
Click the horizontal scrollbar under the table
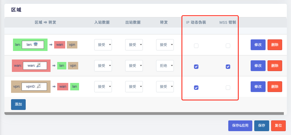pyautogui.click(x=144, y=113)
